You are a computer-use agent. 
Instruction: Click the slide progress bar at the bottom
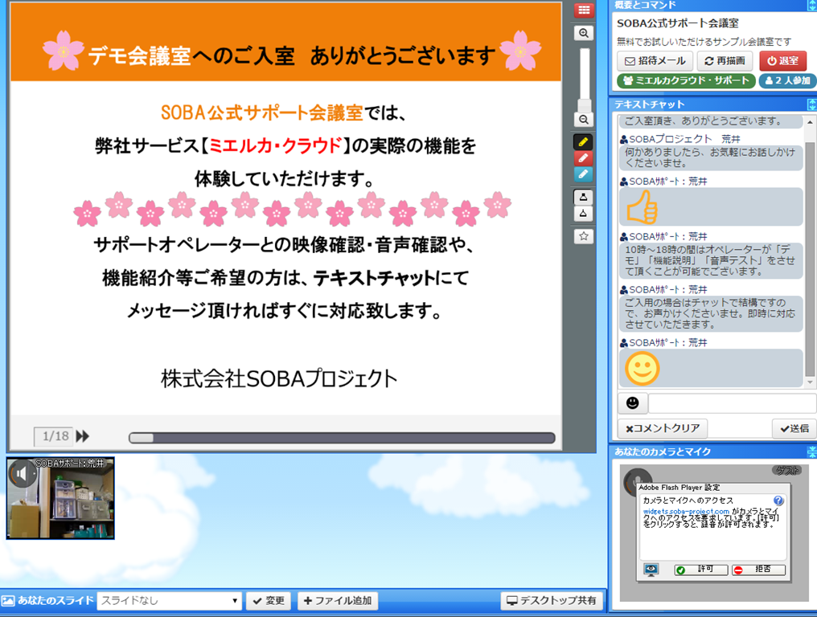point(342,438)
